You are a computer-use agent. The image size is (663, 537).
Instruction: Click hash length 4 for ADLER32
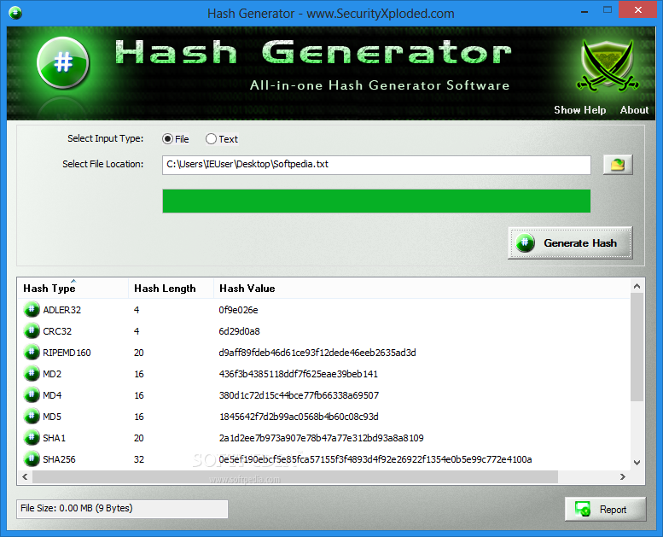pyautogui.click(x=137, y=310)
